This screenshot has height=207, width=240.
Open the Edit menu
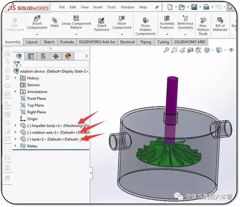pyautogui.click(x=72, y=7)
